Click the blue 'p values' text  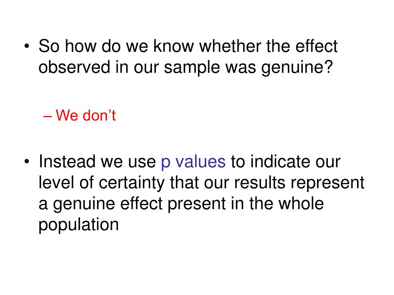pyautogui.click(x=193, y=162)
